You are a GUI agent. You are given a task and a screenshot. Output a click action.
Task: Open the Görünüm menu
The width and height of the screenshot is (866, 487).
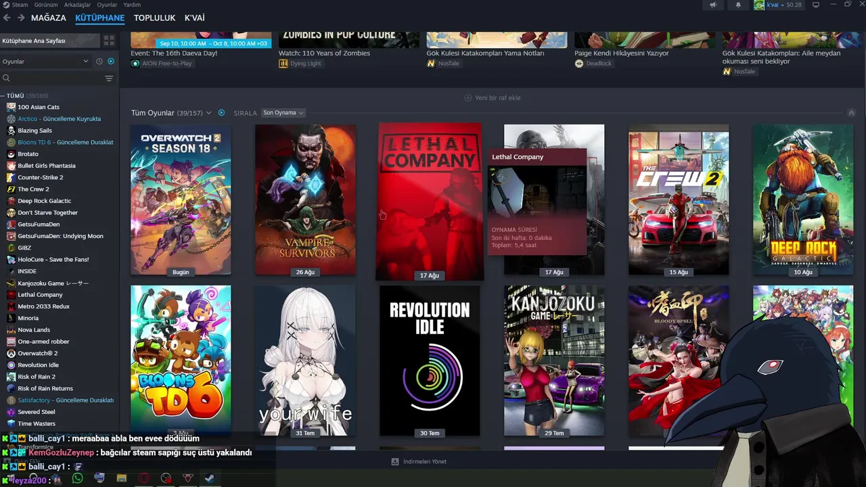[x=46, y=5]
